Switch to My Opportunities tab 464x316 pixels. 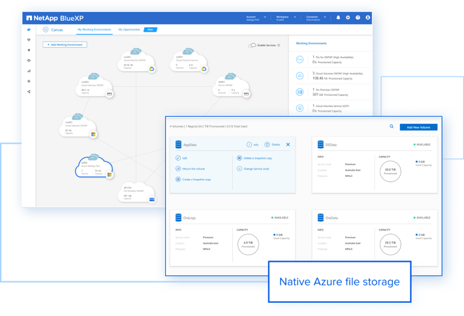129,29
